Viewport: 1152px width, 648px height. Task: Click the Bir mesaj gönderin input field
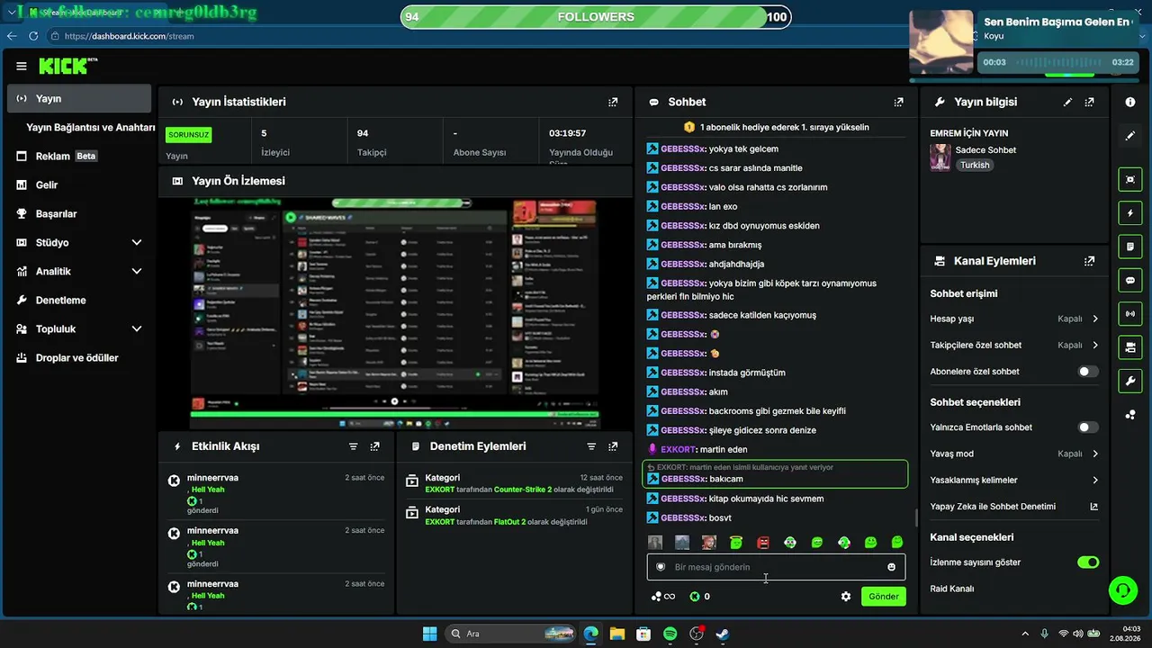click(776, 567)
